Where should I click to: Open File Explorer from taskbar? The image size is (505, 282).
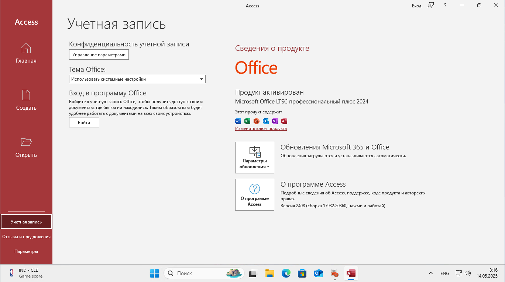point(270,273)
